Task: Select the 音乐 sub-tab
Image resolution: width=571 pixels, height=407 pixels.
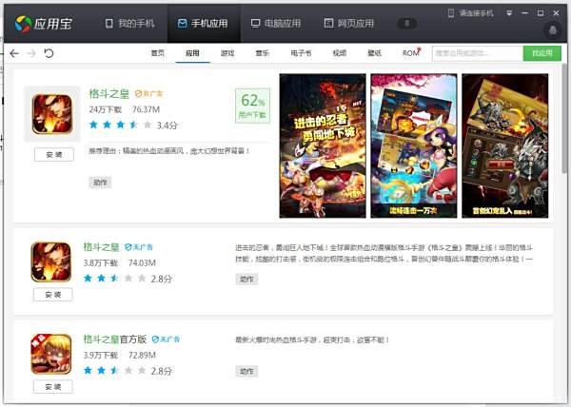Action: 263,53
